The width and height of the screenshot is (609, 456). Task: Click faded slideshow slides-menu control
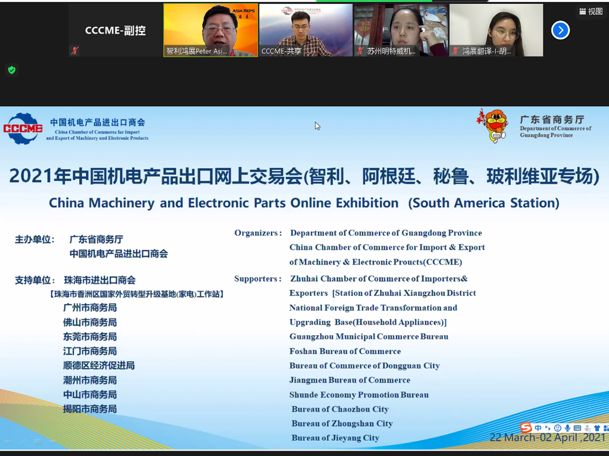[38, 441]
